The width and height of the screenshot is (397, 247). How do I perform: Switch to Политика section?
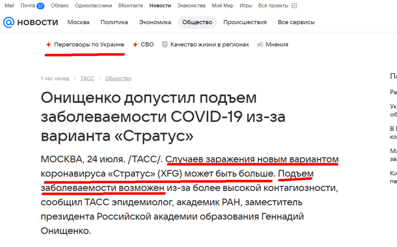[x=114, y=22]
